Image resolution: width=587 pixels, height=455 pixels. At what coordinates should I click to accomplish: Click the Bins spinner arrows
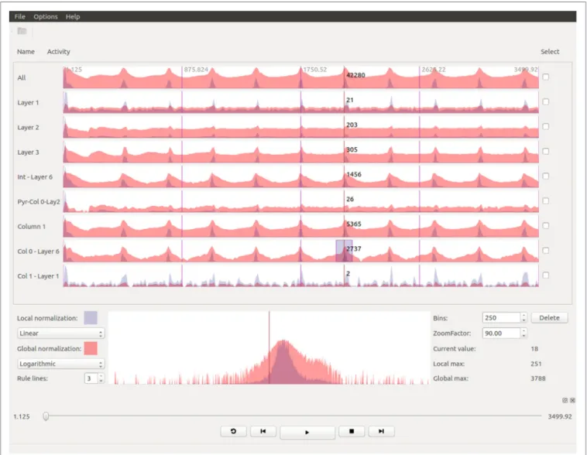524,318
